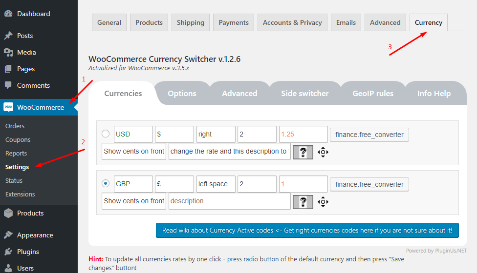Click the Products box icon
This screenshot has height=273, width=477.
click(8, 213)
